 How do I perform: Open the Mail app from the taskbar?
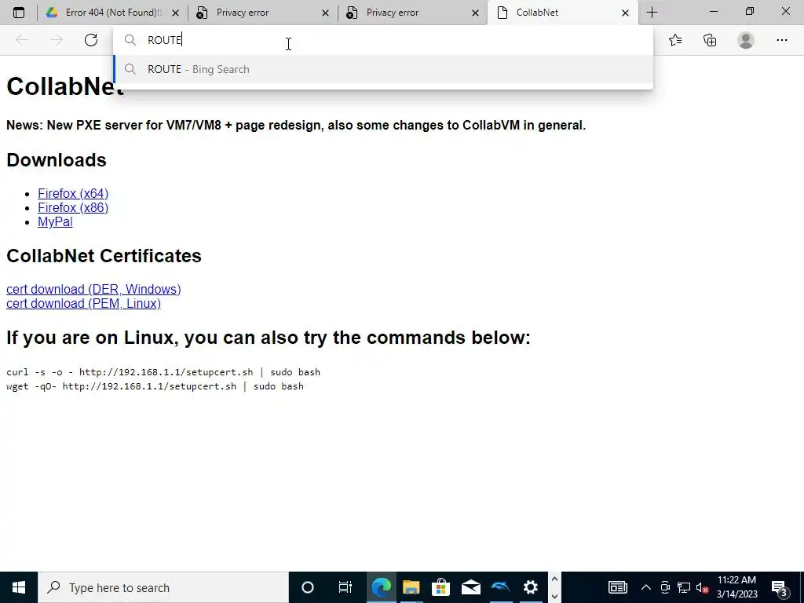pyautogui.click(x=471, y=587)
